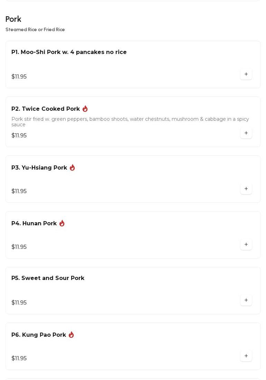
Task: Click the flame icon next to Yu-Hsiang Pork
Action: tap(72, 168)
